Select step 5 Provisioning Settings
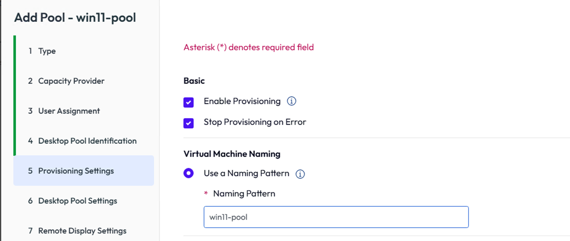 [x=84, y=170]
